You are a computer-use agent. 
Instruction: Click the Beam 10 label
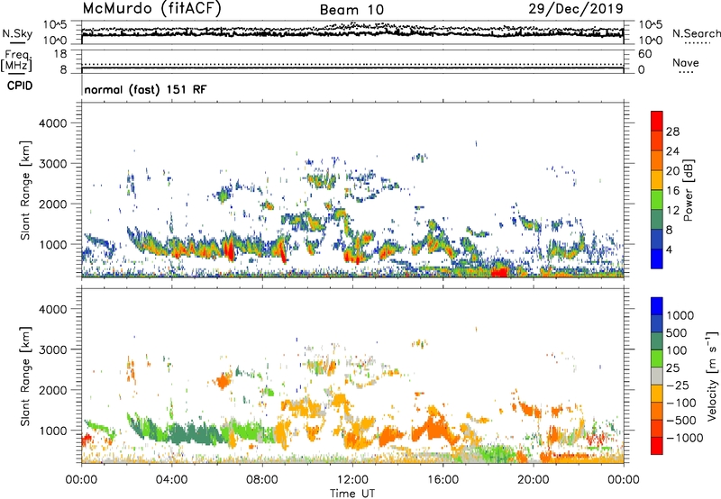pyautogui.click(x=351, y=10)
